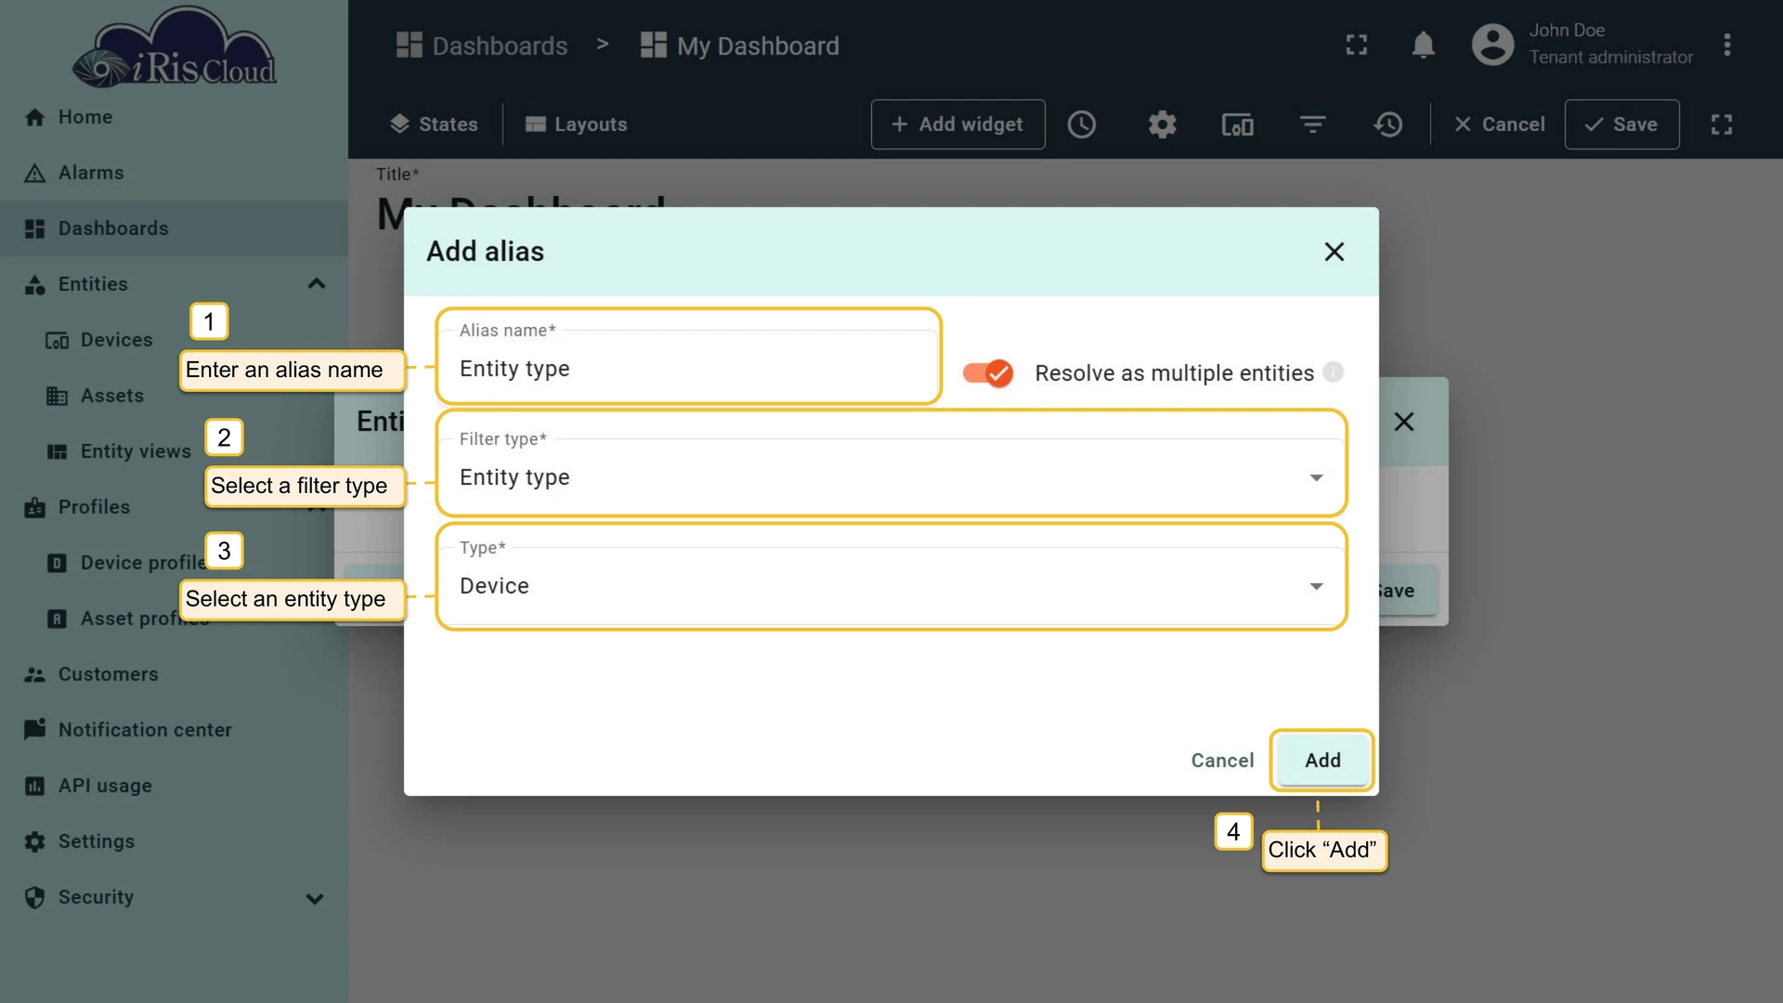Collapse the Entities section chevron
Image resolution: width=1783 pixels, height=1003 pixels.
pos(317,284)
